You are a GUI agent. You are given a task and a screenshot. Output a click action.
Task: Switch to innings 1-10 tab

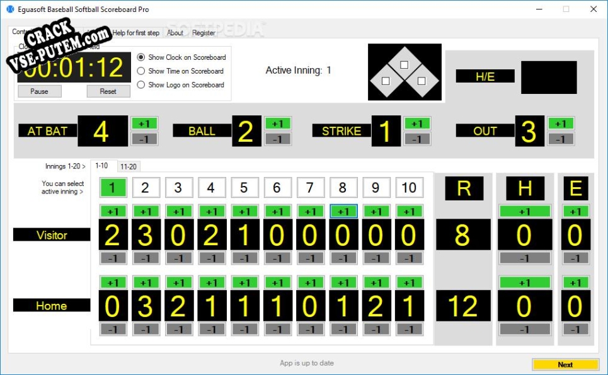(102, 166)
